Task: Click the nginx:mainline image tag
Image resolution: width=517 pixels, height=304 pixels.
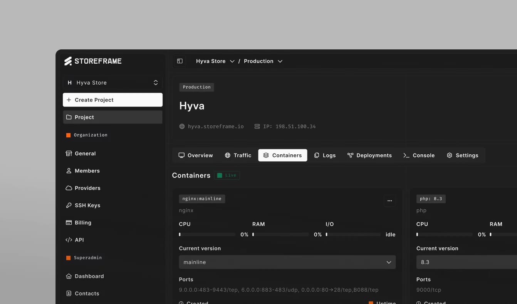Action: [202, 199]
